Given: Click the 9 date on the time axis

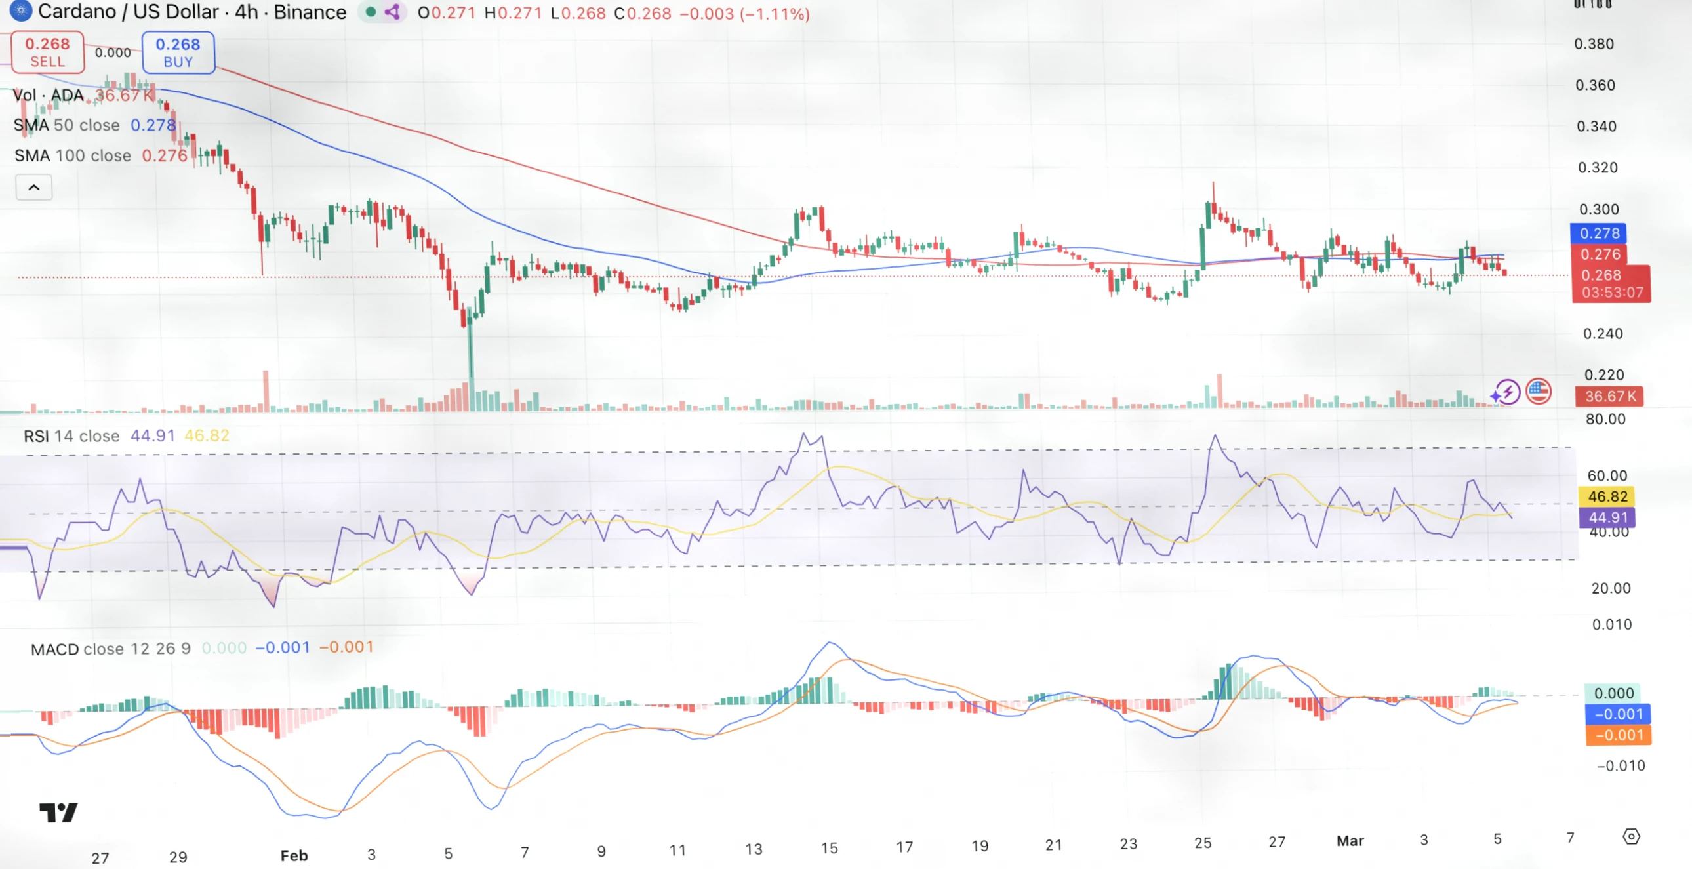Looking at the screenshot, I should [601, 851].
